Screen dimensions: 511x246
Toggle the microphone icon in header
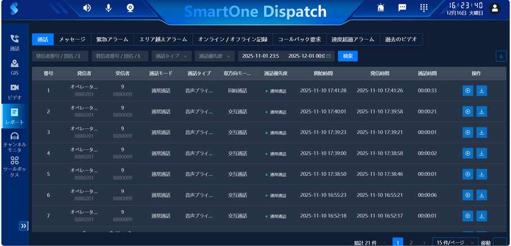pos(108,8)
